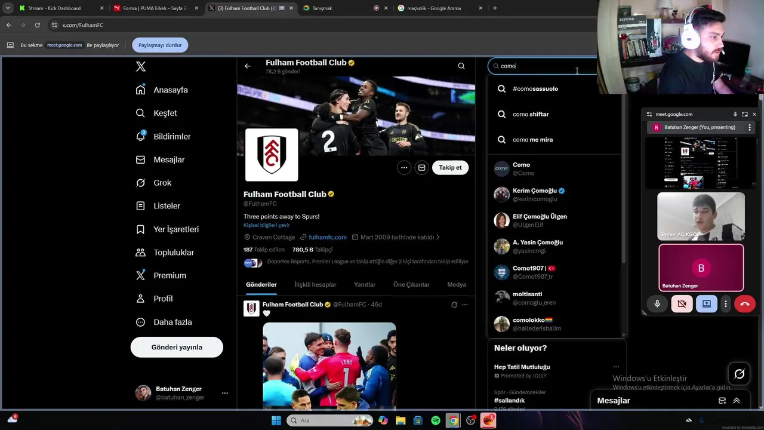Viewport: 764px width, 430px height.
Task: Compose a new message in the Mesajlar drawer
Action: click(x=722, y=401)
